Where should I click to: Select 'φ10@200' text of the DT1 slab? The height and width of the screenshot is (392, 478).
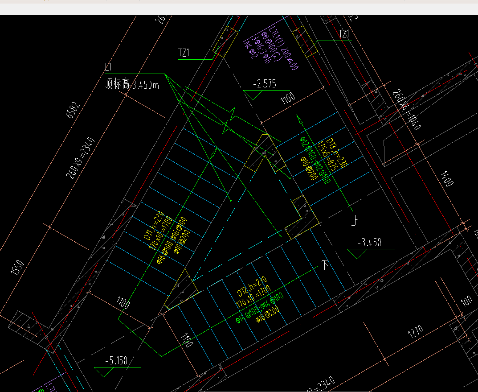182,242
